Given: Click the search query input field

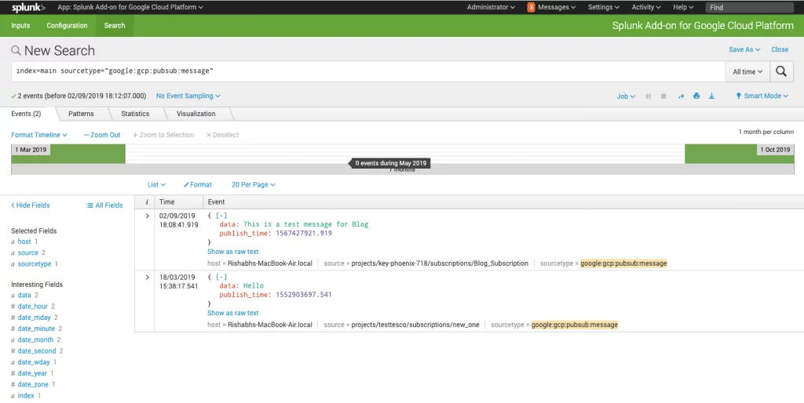Looking at the screenshot, I should pos(368,71).
